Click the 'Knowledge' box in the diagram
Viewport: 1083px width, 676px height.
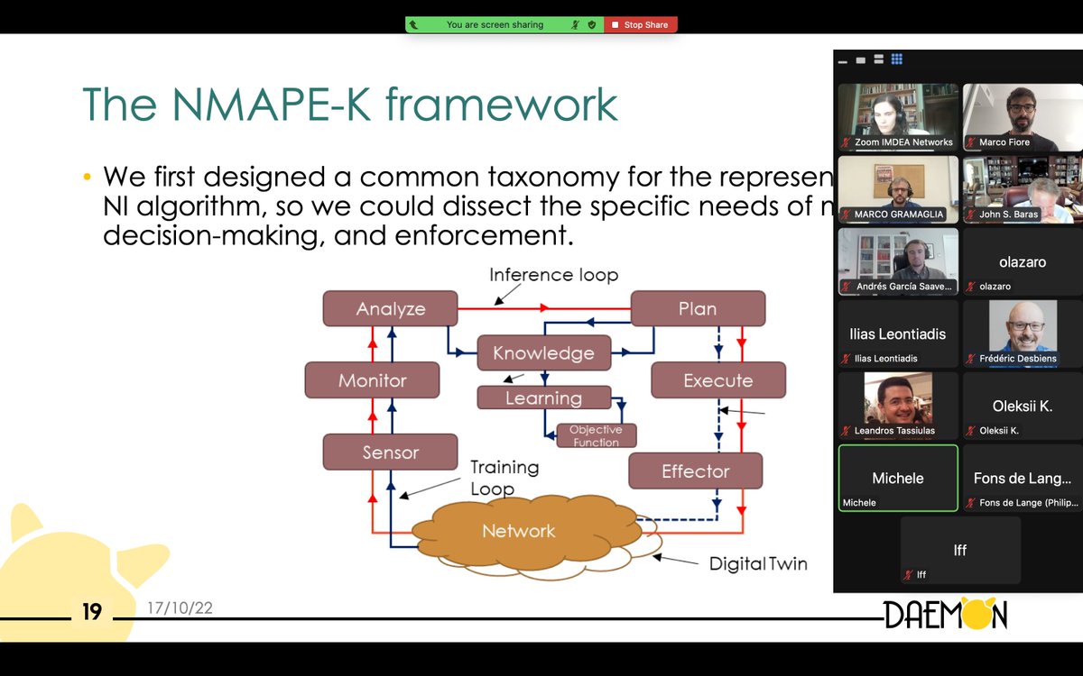click(543, 353)
